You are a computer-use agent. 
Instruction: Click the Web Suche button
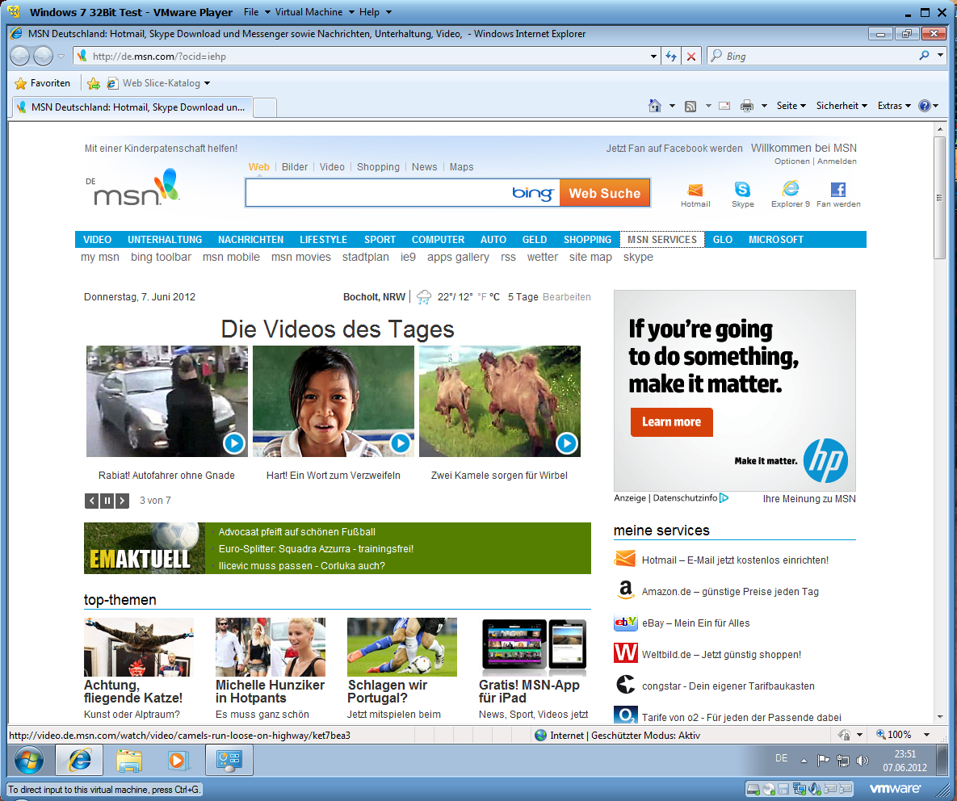pyautogui.click(x=605, y=194)
